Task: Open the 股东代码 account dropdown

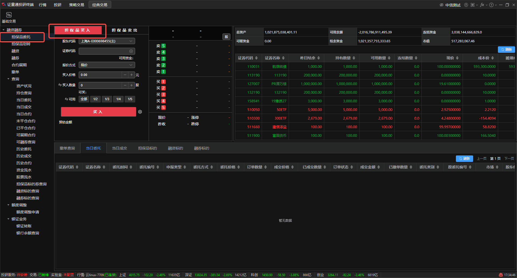Action: (x=107, y=41)
